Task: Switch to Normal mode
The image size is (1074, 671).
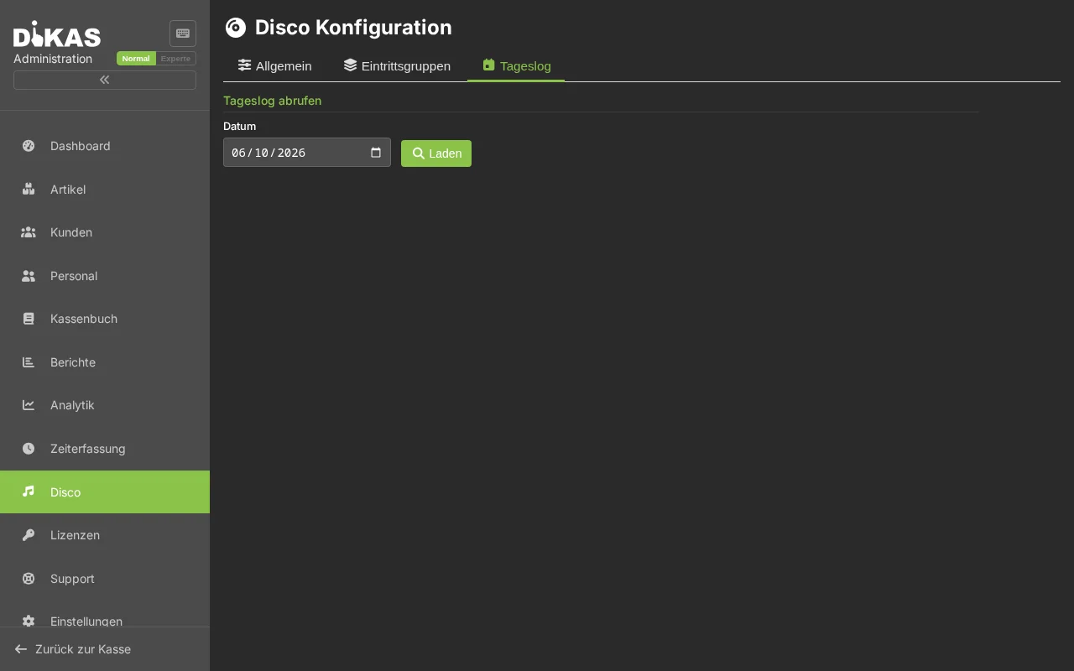Action: [136, 59]
